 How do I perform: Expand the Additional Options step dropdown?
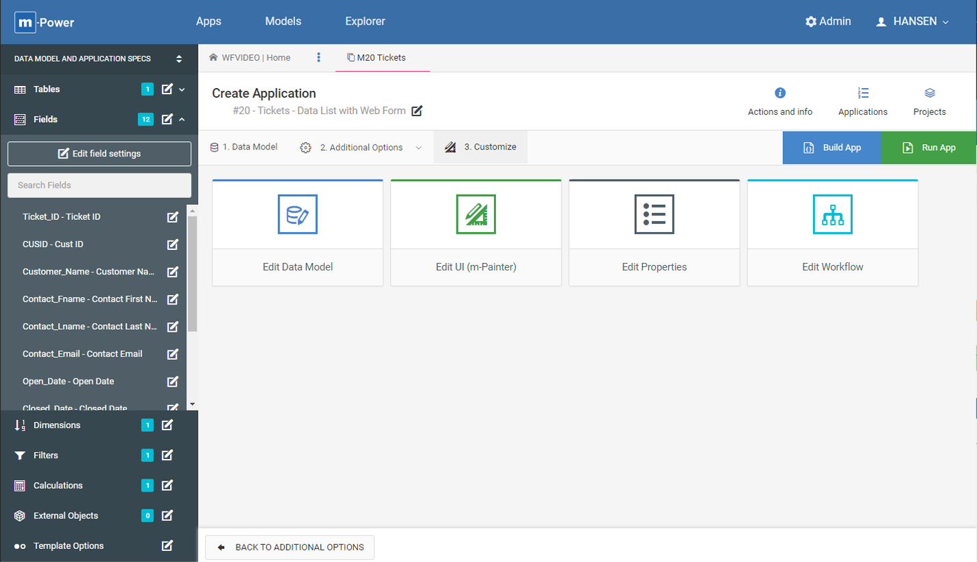point(419,148)
